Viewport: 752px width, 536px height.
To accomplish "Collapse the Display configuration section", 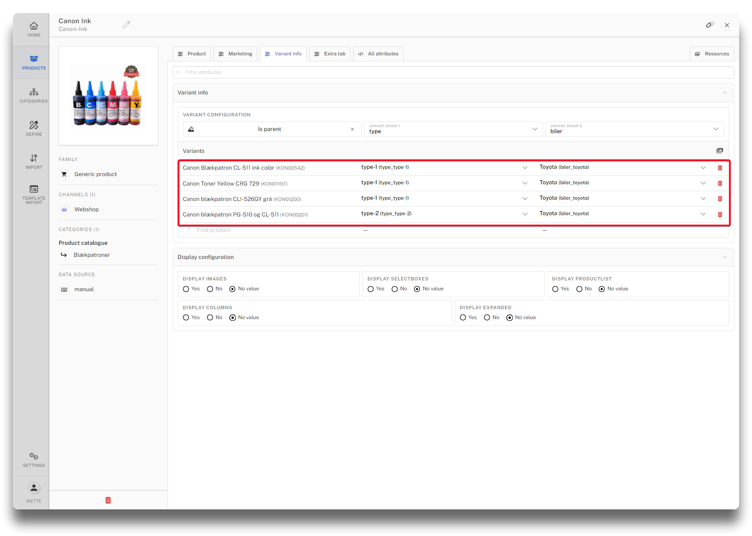I will 725,257.
